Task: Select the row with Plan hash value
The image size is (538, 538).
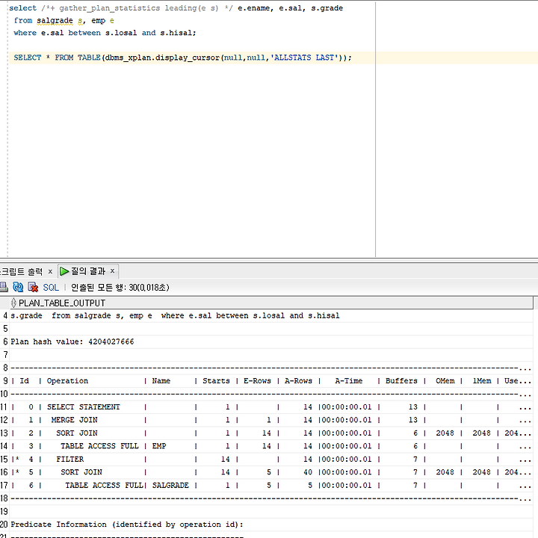Action: point(271,341)
